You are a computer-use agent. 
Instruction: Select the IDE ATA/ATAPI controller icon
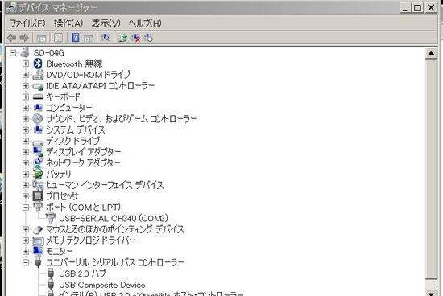[38, 86]
